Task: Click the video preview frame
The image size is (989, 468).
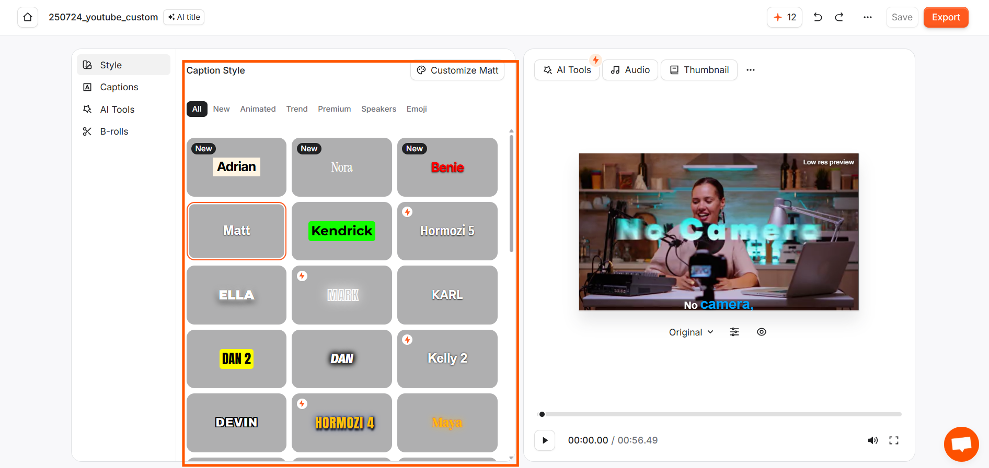Action: (719, 232)
